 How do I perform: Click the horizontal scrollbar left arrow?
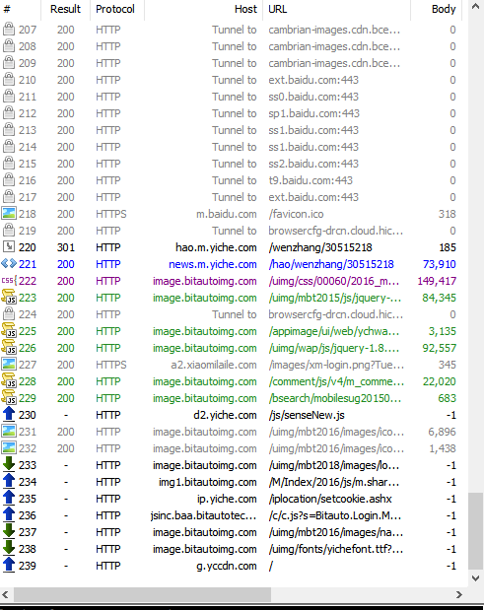click(x=6, y=594)
